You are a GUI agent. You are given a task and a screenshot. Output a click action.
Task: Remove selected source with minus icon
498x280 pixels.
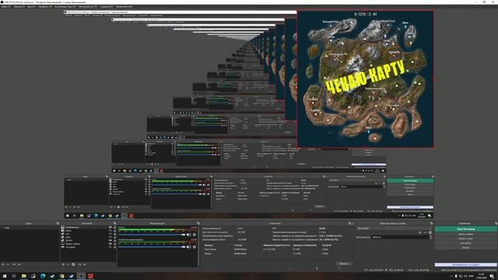68,264
